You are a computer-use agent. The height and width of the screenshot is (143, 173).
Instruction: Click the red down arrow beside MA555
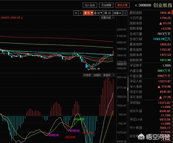pyautogui.click(x=22, y=18)
